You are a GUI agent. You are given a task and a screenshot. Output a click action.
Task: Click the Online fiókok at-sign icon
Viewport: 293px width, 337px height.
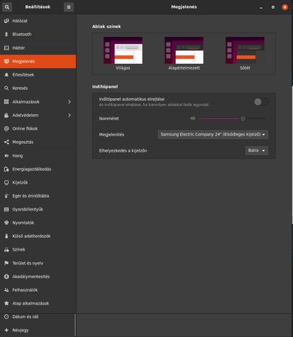pyautogui.click(x=6, y=128)
